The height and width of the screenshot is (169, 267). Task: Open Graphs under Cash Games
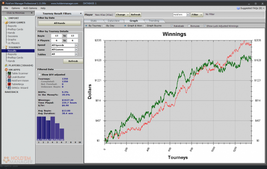pyautogui.click(x=12, y=40)
